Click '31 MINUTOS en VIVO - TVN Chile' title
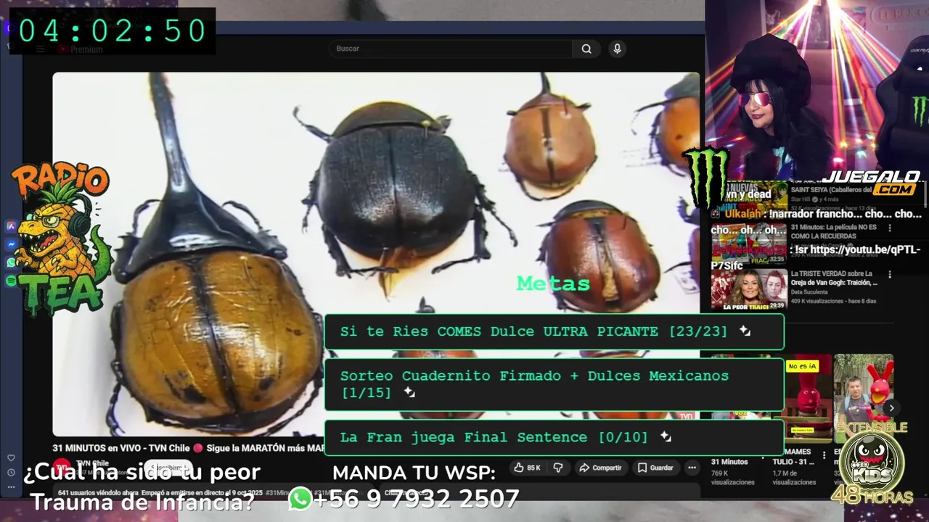Image resolution: width=929 pixels, height=522 pixels. click(x=188, y=448)
